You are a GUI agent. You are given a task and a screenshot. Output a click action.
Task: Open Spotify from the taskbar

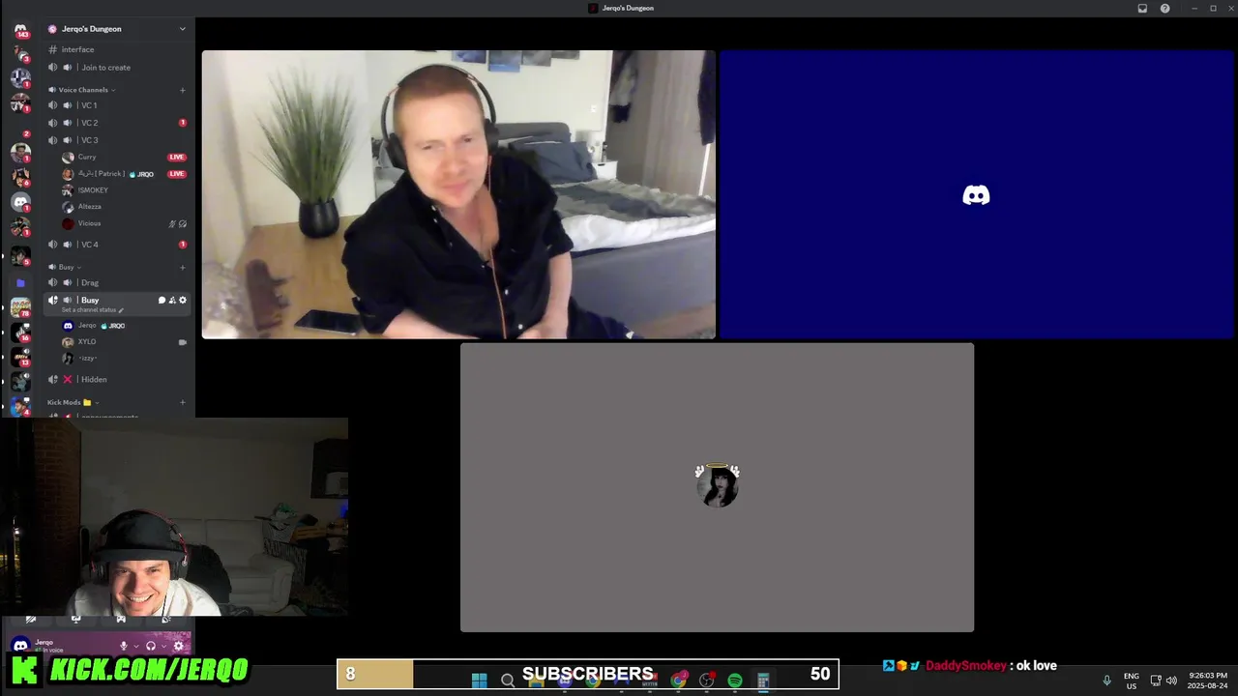[x=735, y=681]
